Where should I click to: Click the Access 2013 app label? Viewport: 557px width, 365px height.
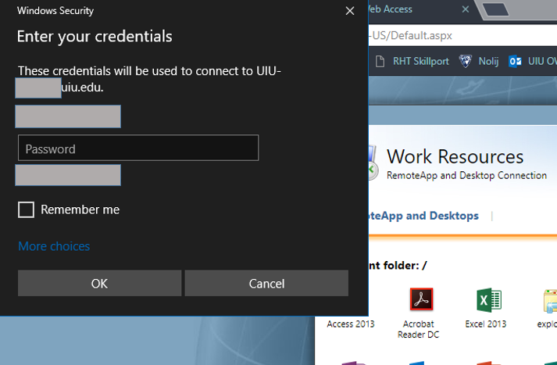[x=351, y=324]
